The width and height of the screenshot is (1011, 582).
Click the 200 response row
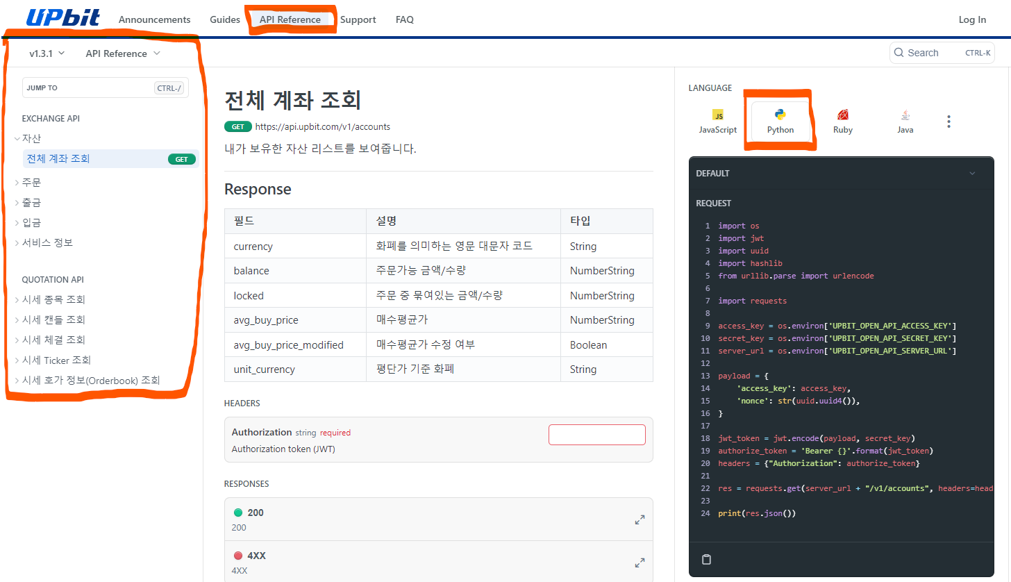439,519
